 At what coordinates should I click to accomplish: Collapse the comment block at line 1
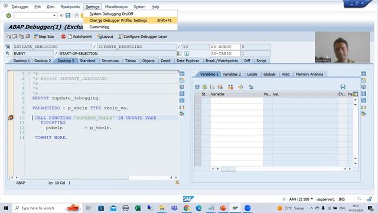(30, 73)
